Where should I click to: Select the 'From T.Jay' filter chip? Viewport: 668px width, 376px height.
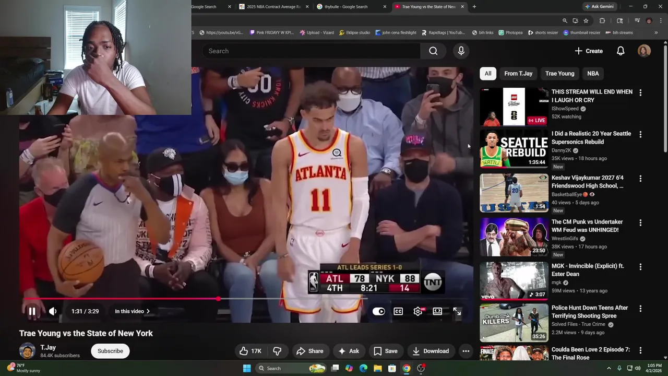518,74
